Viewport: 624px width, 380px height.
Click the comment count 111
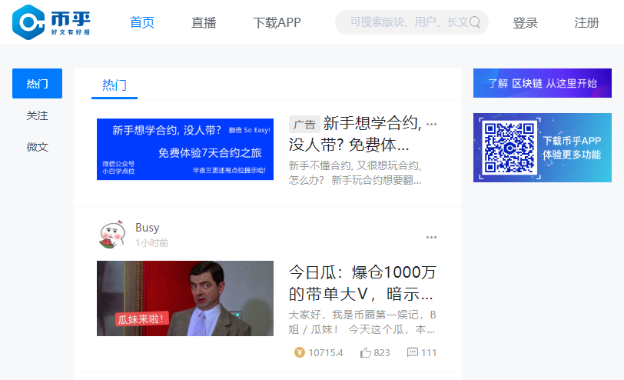[429, 353]
